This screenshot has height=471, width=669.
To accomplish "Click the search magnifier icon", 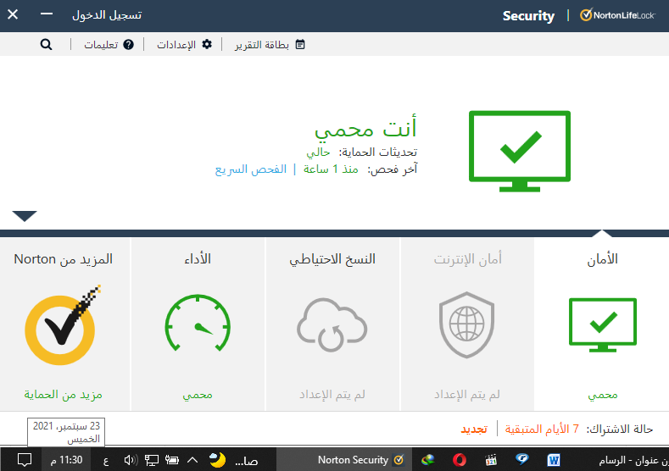I will [46, 44].
